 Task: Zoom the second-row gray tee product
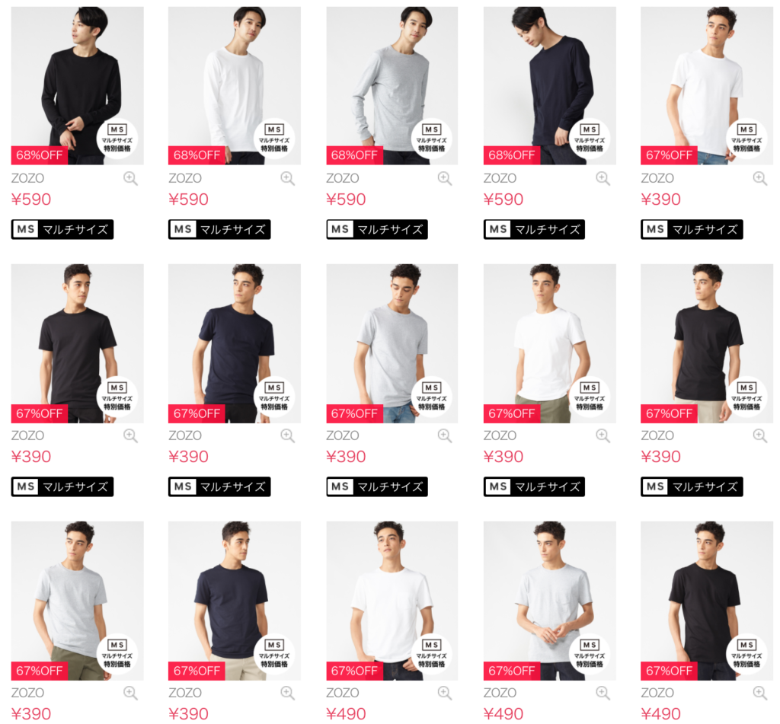(x=445, y=435)
